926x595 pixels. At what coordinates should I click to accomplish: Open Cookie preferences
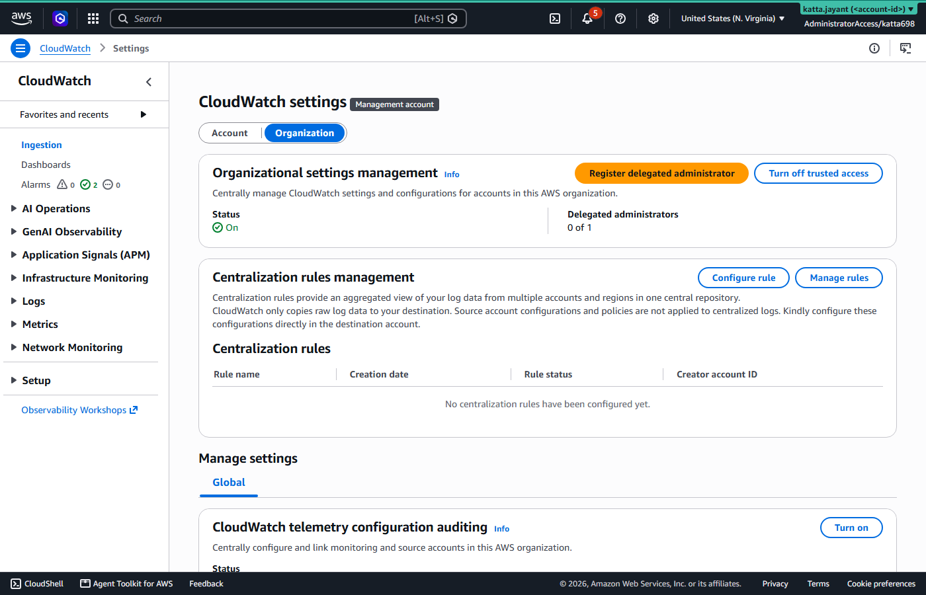pyautogui.click(x=881, y=584)
